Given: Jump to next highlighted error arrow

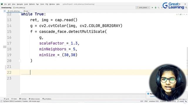Looking at the screenshot, I should click(x=187, y=14).
